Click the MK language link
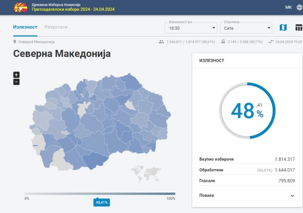The height and width of the screenshot is (213, 303). tap(288, 7)
